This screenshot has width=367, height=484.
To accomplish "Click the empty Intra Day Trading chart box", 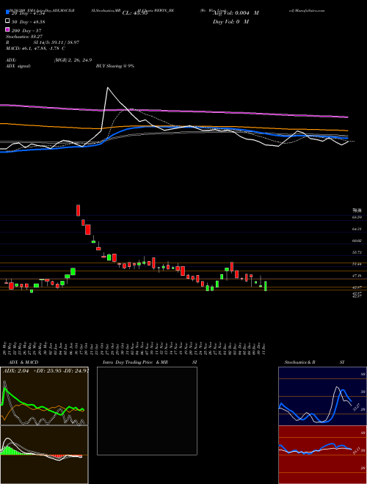I will 147,411.
